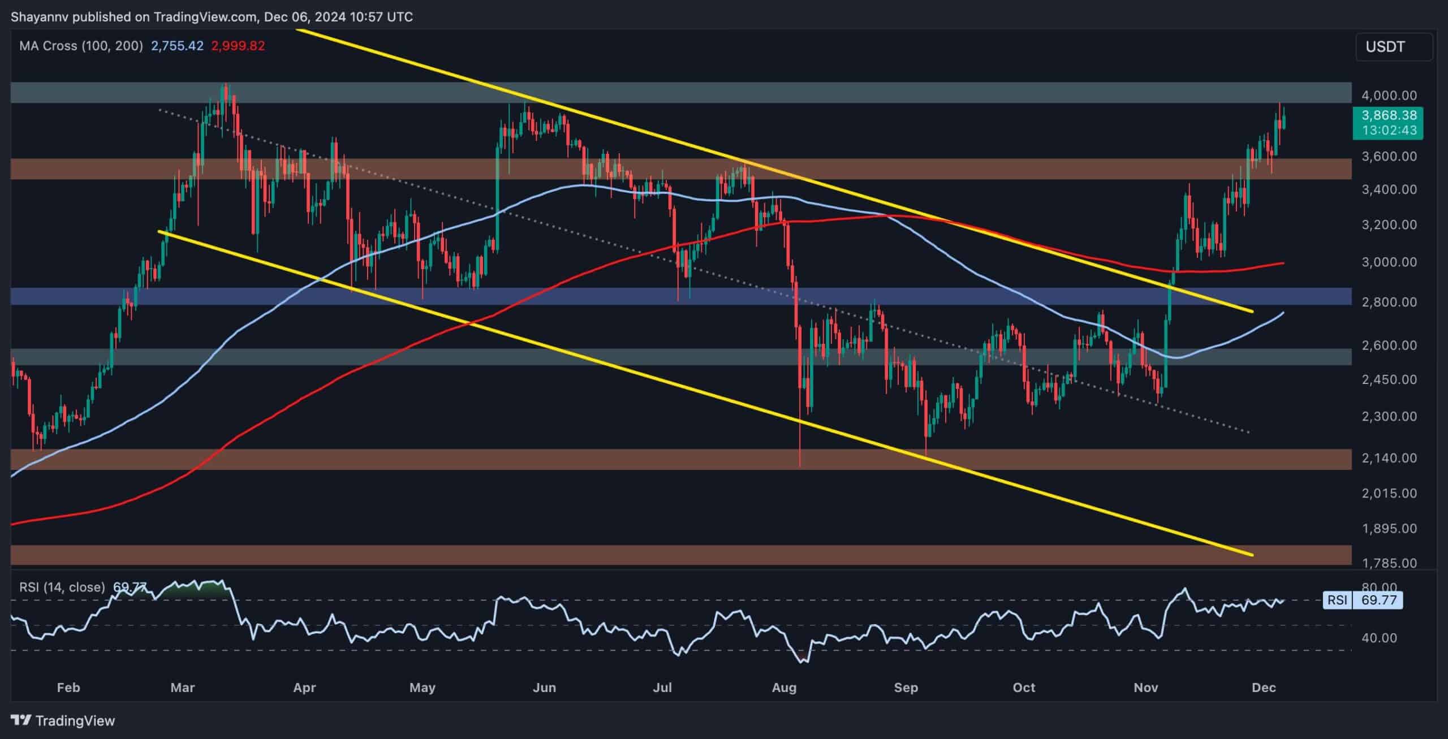Click the TradingView logo icon bottom left
The image size is (1448, 739).
21,720
